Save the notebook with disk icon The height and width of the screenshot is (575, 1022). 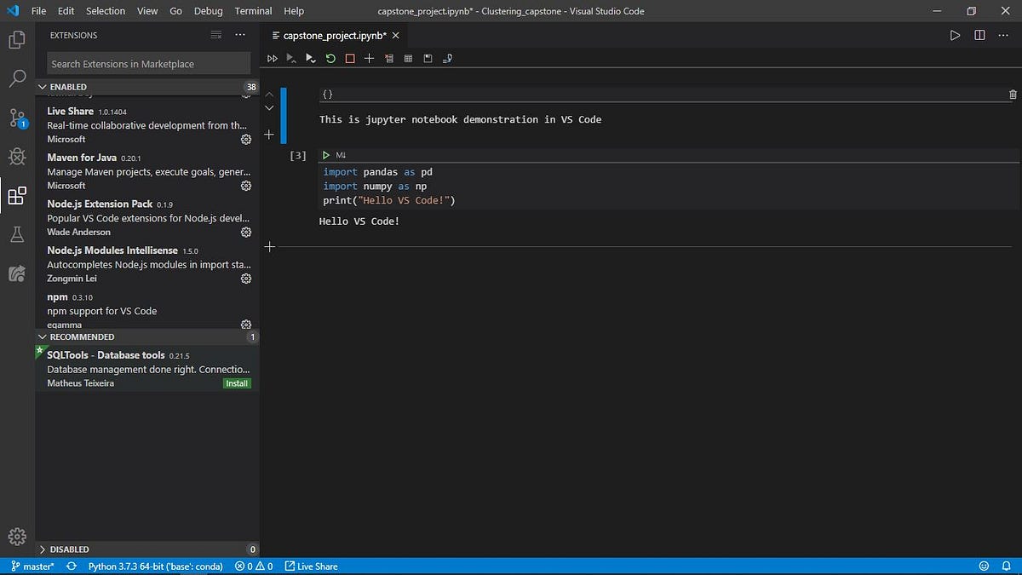(428, 59)
